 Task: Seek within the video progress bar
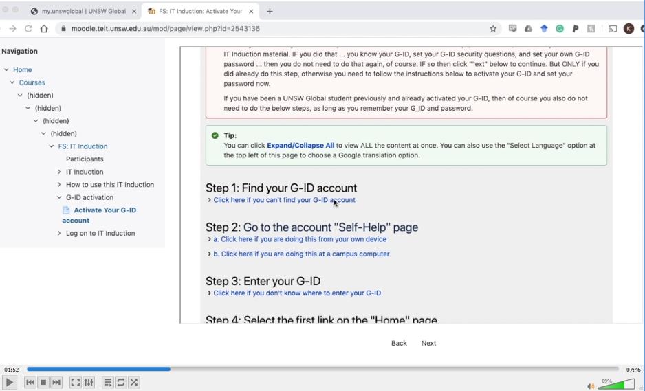pyautogui.click(x=322, y=369)
